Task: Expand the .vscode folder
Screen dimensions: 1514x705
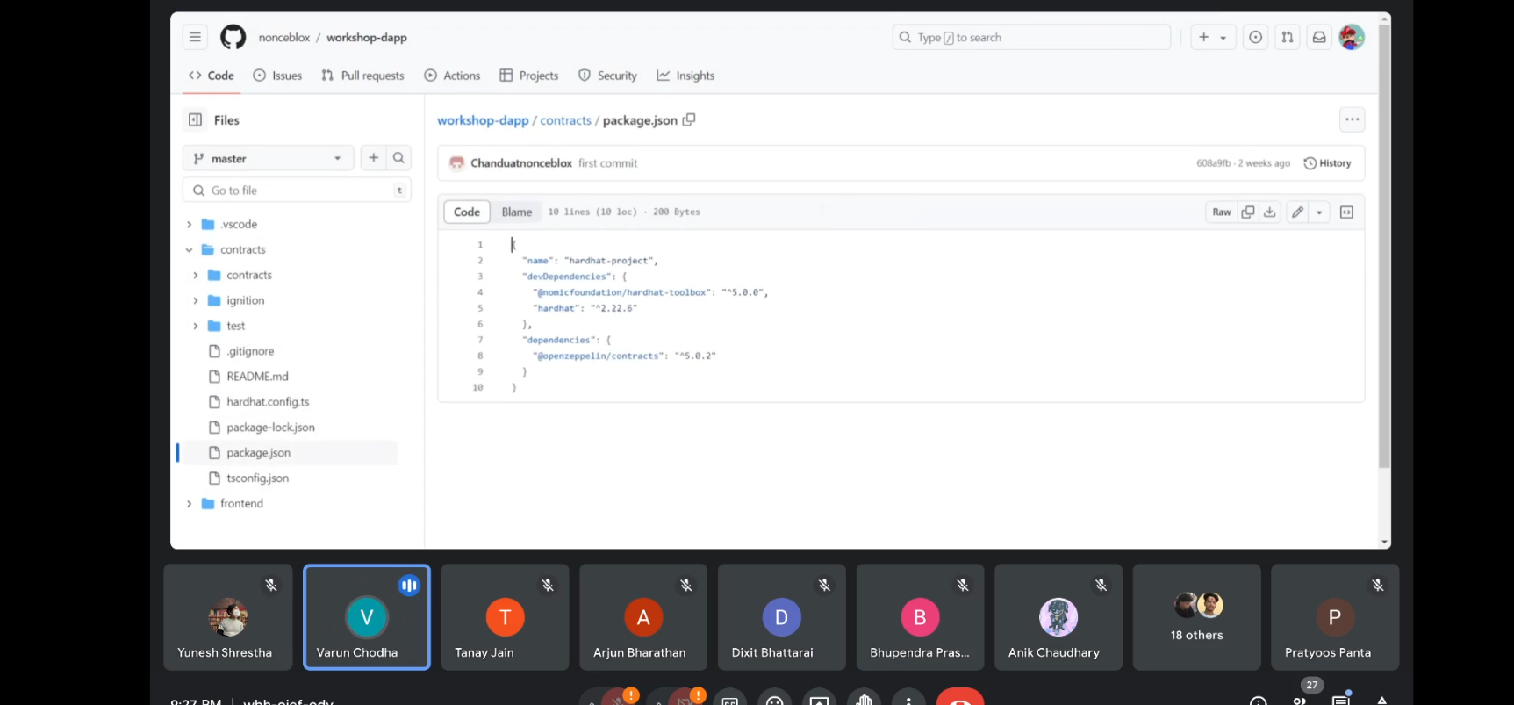Action: (x=190, y=225)
